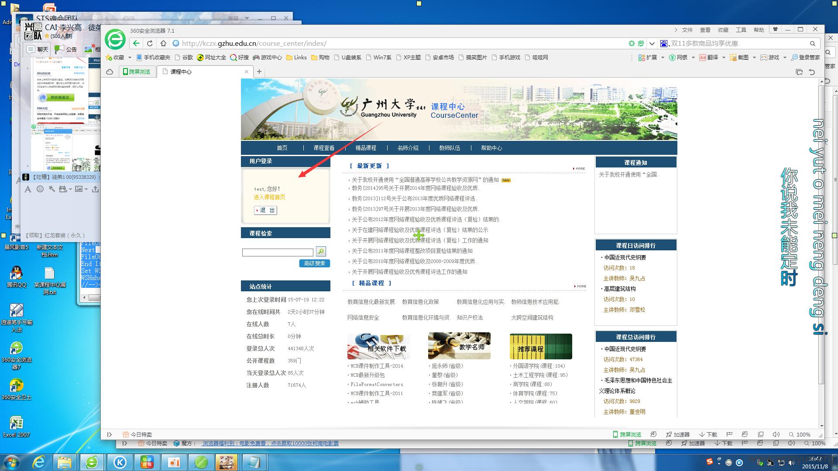Open the 好搜 search bookmark
The image size is (838, 471).
(x=240, y=58)
